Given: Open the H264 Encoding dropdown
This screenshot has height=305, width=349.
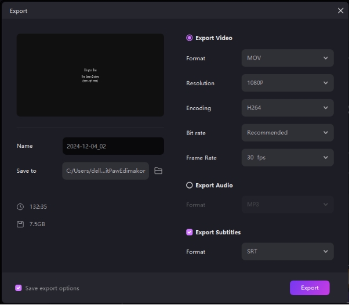Looking at the screenshot, I should click(287, 108).
